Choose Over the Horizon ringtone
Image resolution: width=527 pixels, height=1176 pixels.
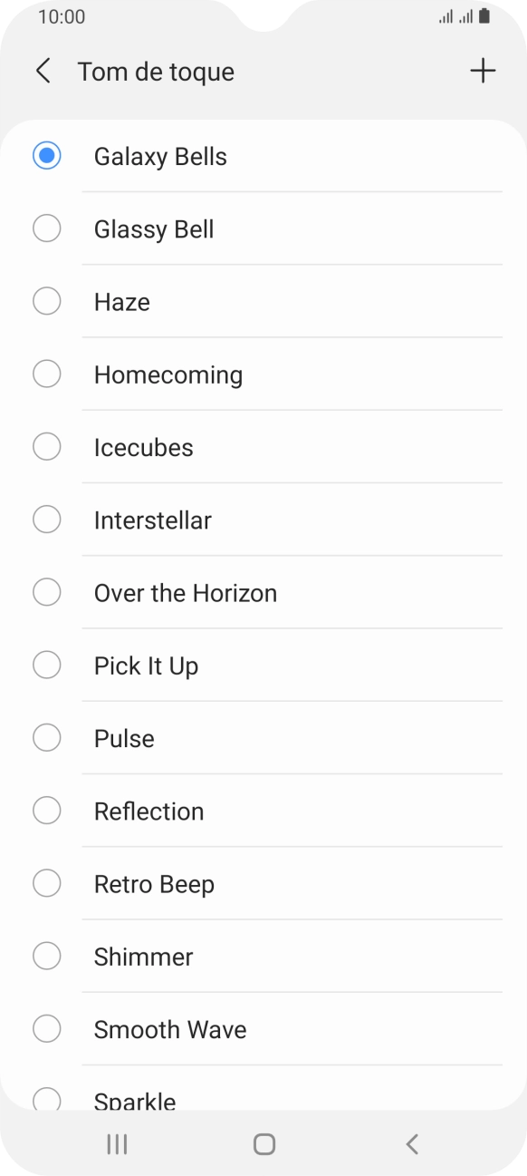(x=263, y=592)
